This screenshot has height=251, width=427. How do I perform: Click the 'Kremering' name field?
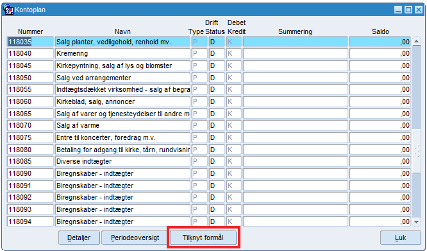pyautogui.click(x=122, y=54)
